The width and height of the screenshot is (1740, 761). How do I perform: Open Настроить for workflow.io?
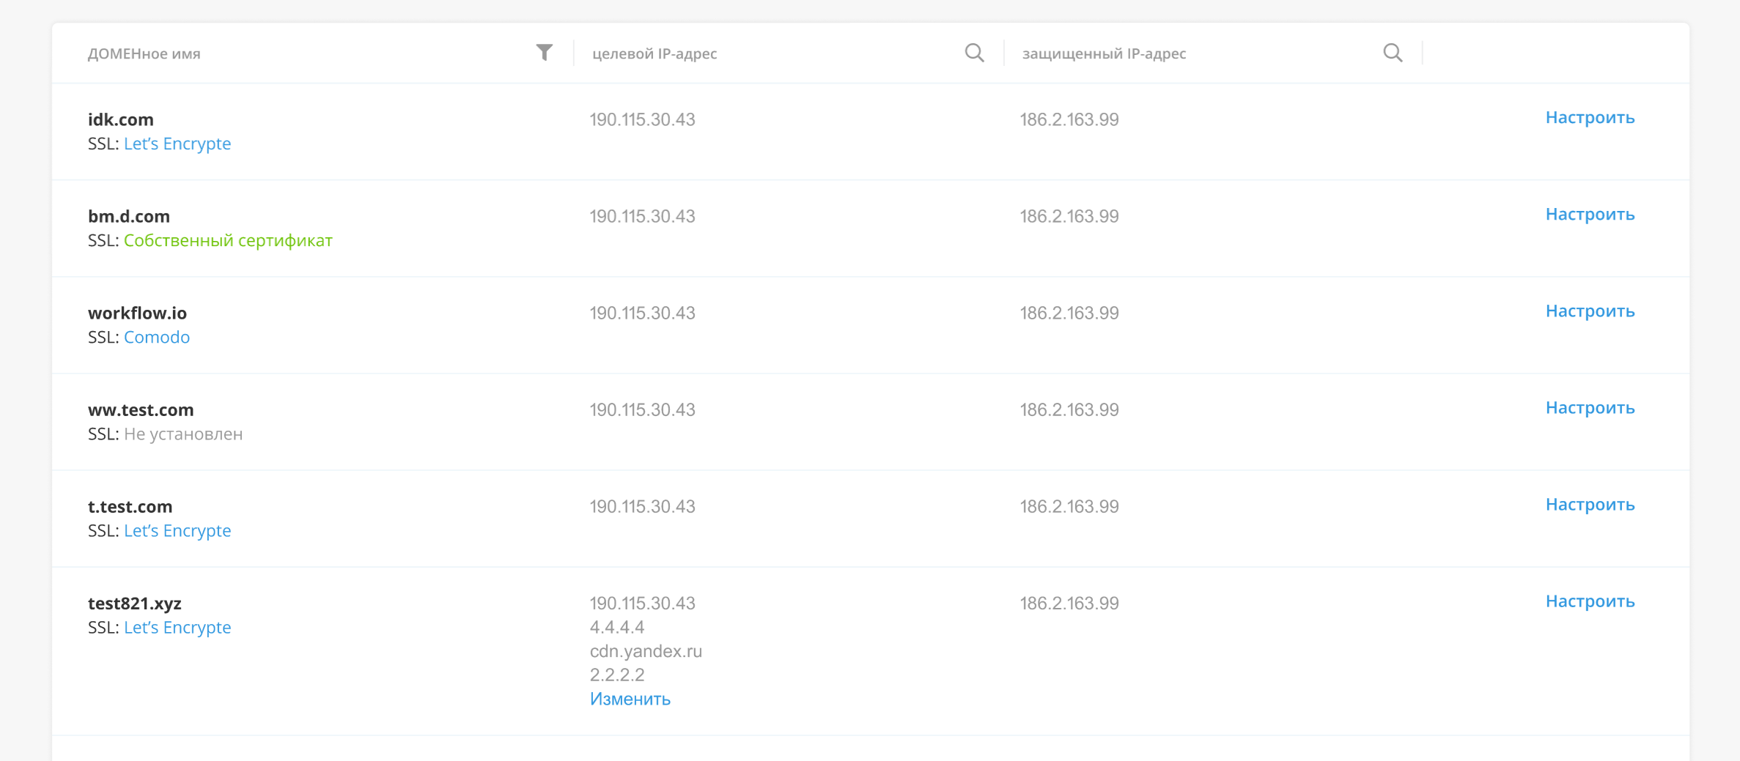click(1590, 311)
